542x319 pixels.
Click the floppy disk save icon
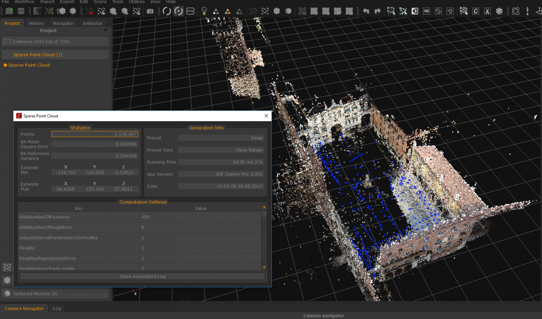click(x=21, y=11)
